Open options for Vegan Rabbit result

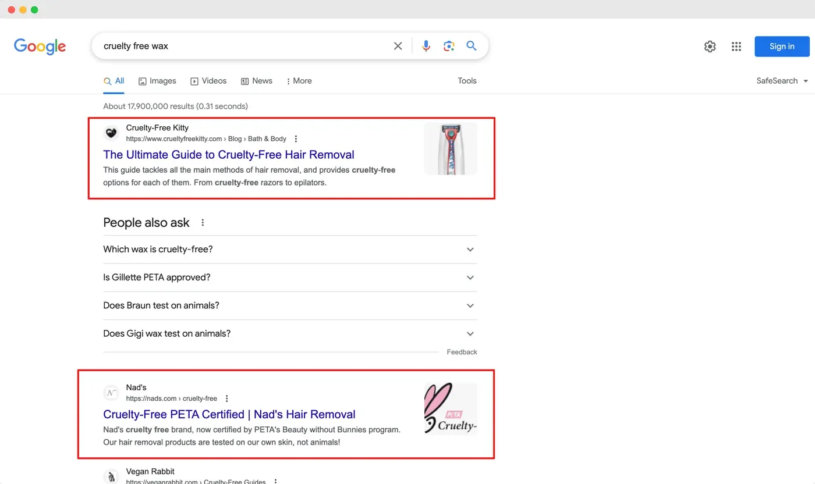[275, 482]
